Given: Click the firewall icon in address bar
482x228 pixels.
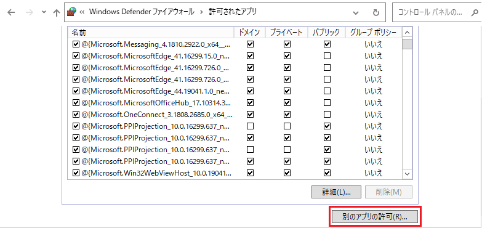Looking at the screenshot, I should 71,12.
